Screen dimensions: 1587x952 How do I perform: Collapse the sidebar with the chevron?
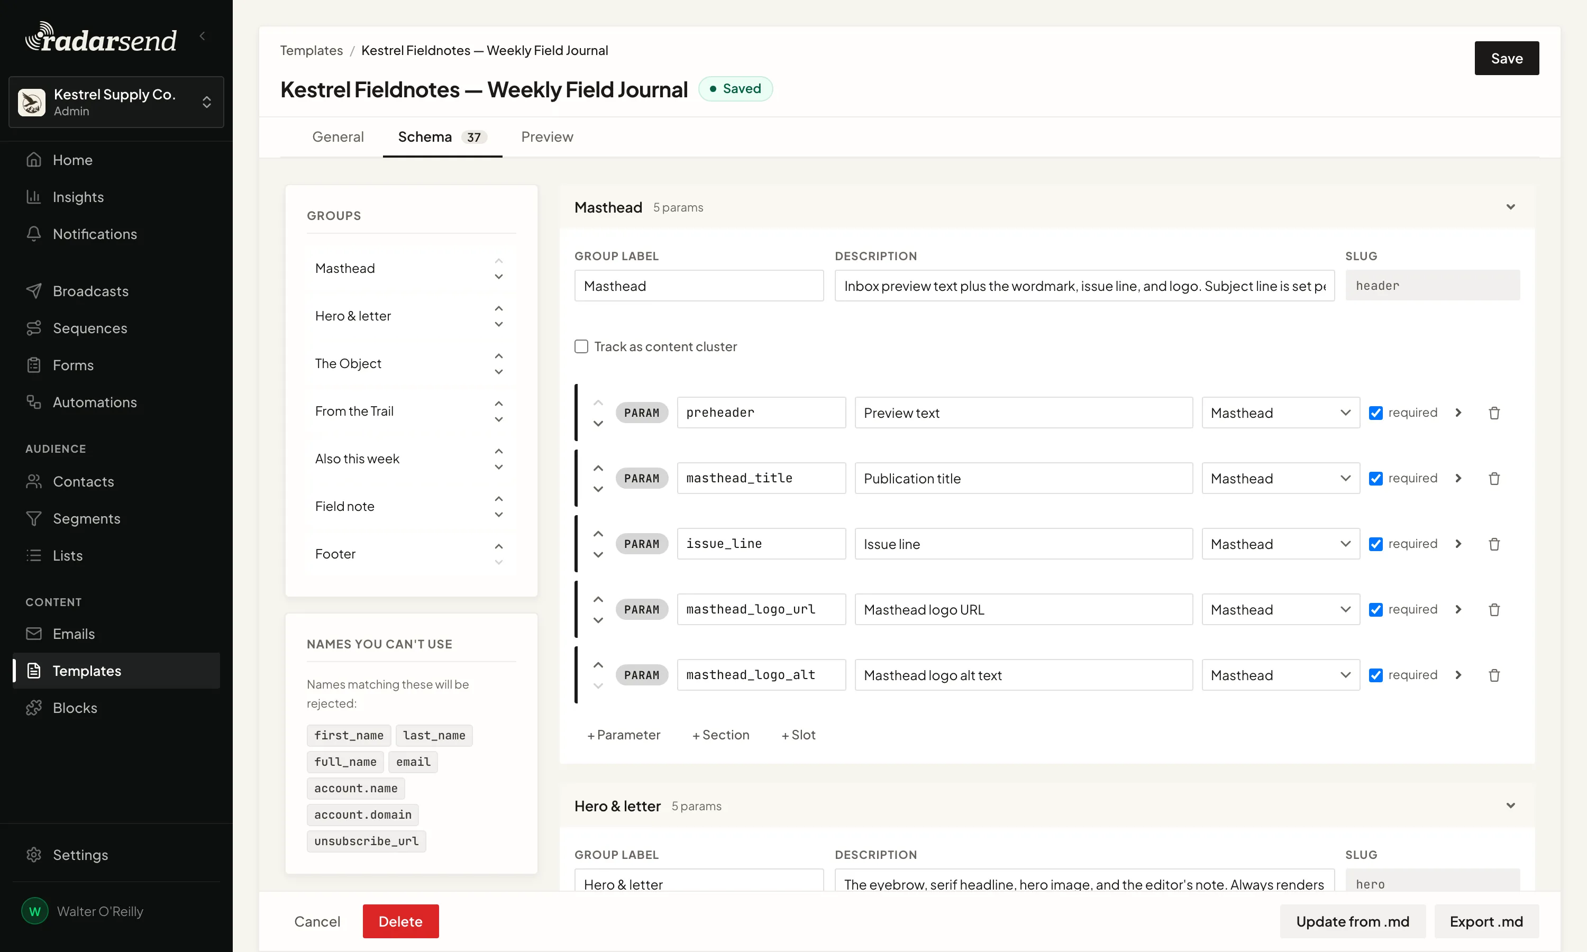pyautogui.click(x=203, y=36)
